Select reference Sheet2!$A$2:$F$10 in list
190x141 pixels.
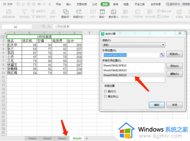[x=134, y=66]
